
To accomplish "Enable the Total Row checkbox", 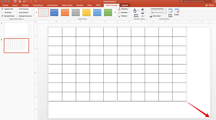I will coord(2,12).
